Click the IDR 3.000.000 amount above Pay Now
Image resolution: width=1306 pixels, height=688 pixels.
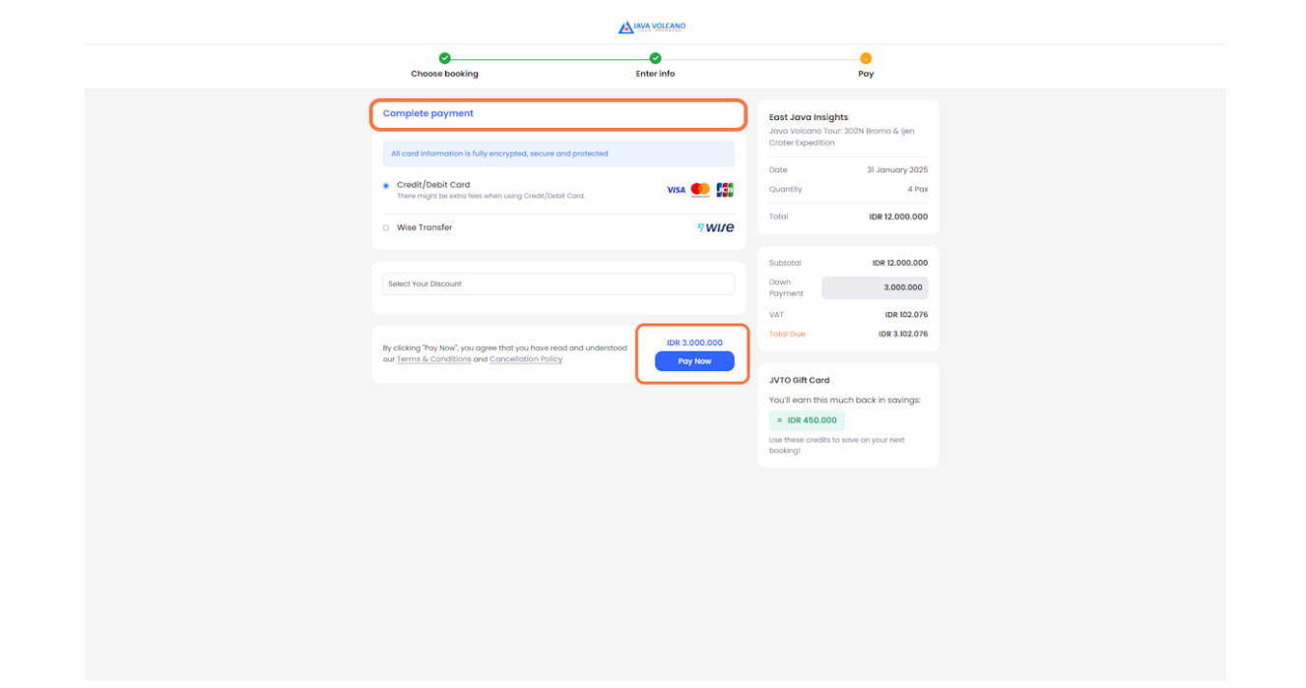click(693, 342)
